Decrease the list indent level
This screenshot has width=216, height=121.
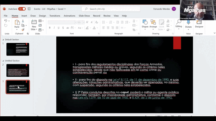coord(117,22)
